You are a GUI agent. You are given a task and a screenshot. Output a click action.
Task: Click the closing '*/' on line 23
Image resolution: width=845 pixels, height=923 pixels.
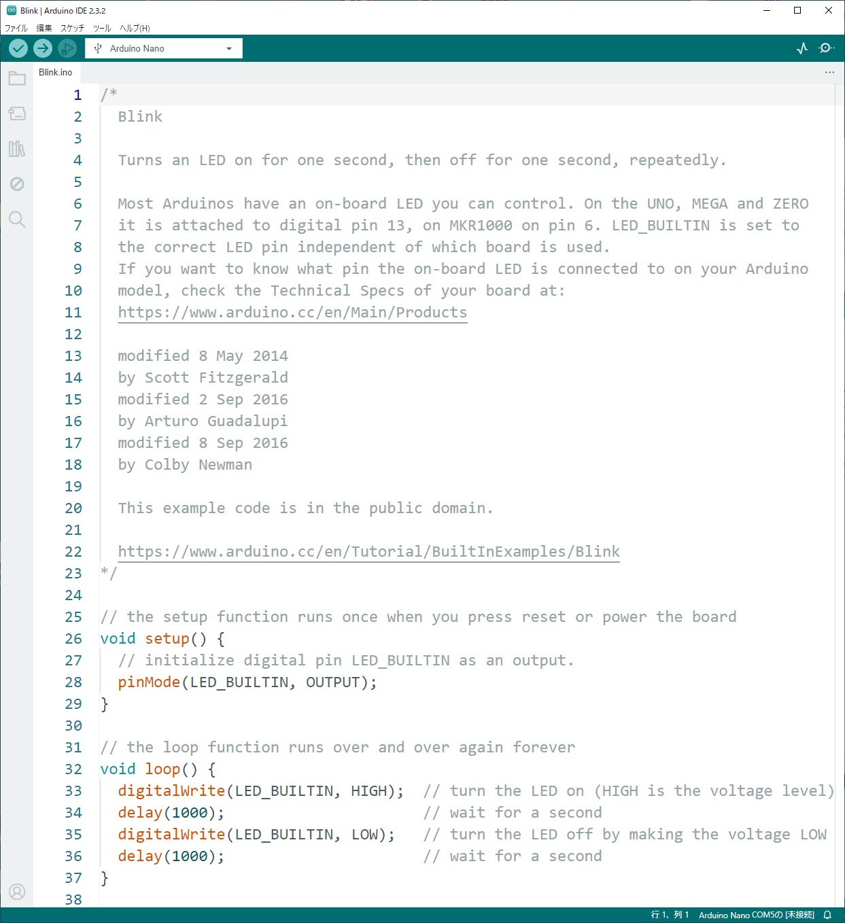[x=109, y=573]
